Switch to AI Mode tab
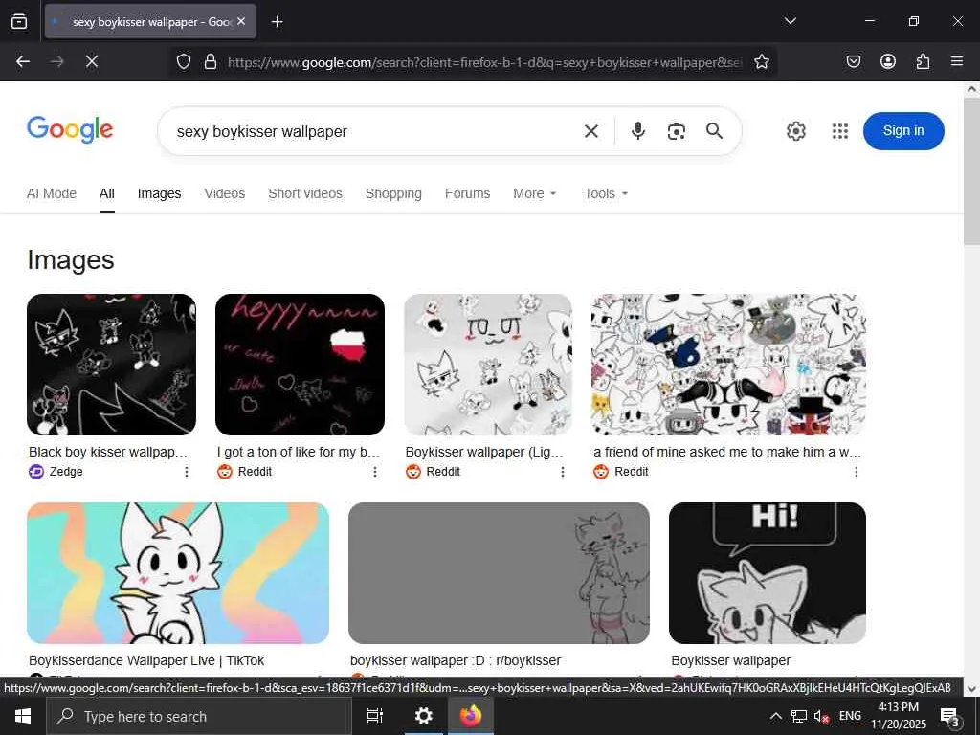Image resolution: width=980 pixels, height=735 pixels. (52, 193)
